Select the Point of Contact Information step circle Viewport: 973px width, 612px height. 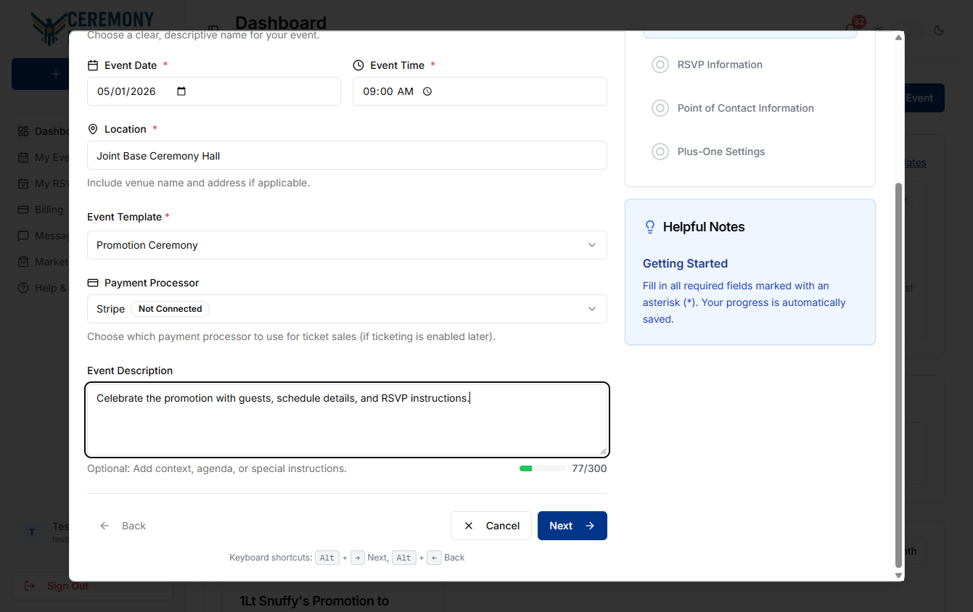pyautogui.click(x=660, y=108)
